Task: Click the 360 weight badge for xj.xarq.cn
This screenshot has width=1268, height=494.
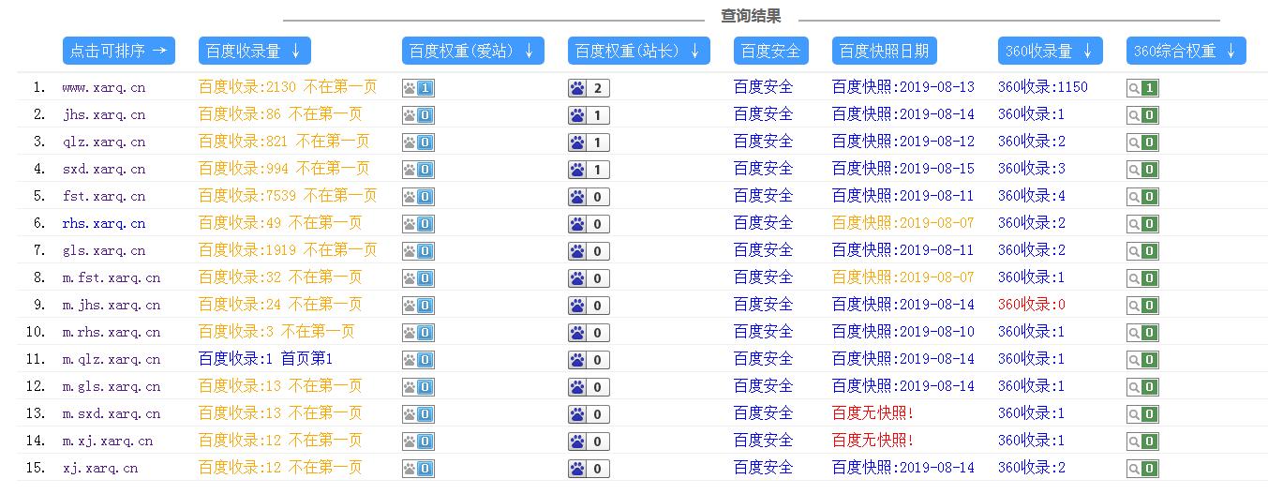Action: pos(1142,469)
